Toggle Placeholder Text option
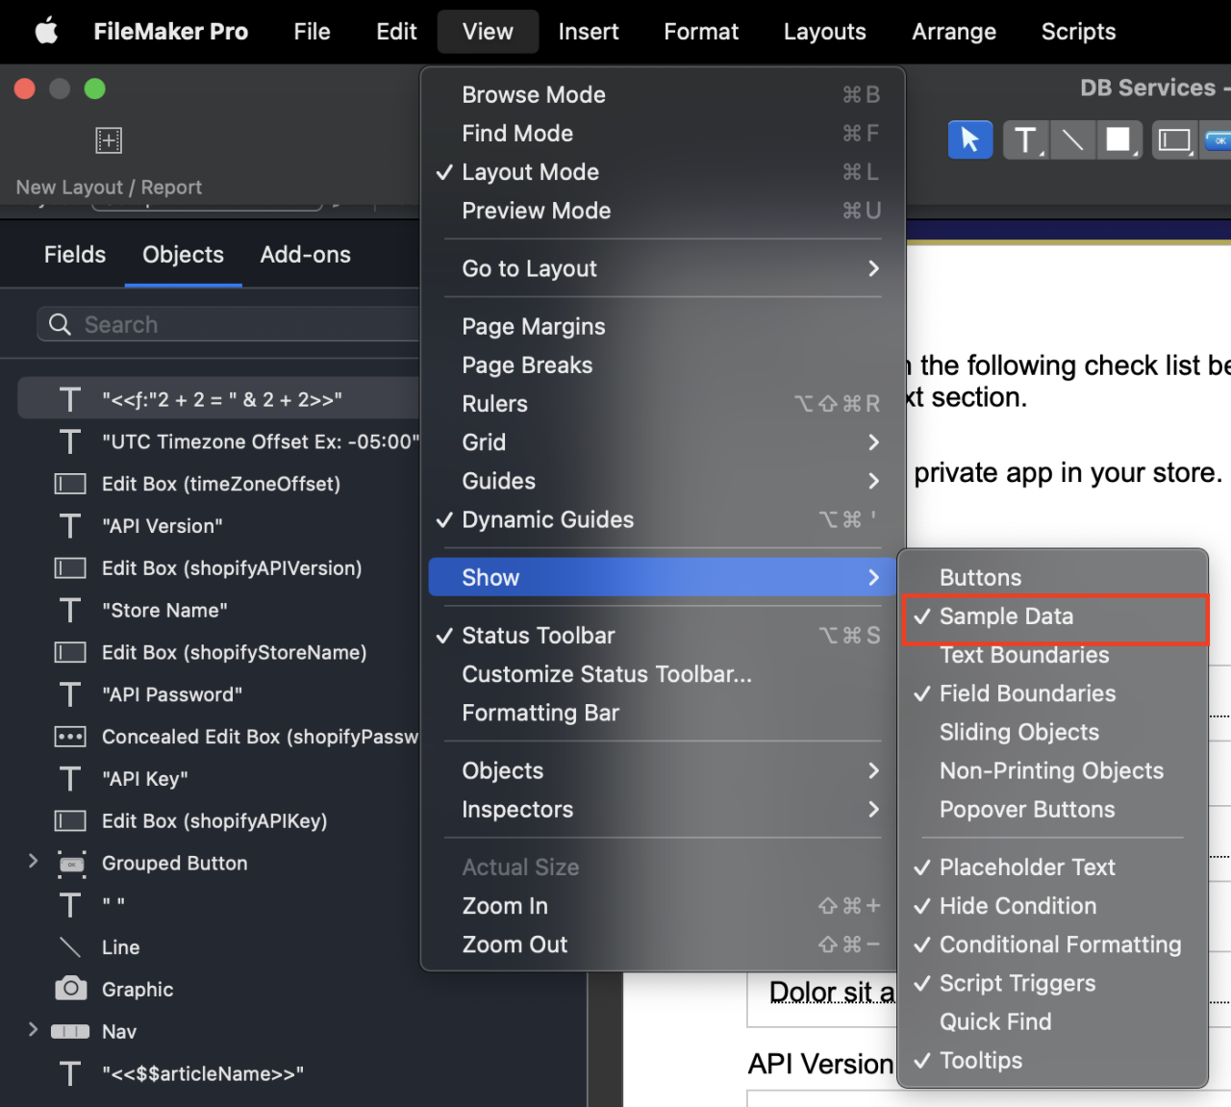This screenshot has width=1231, height=1107. (1055, 868)
